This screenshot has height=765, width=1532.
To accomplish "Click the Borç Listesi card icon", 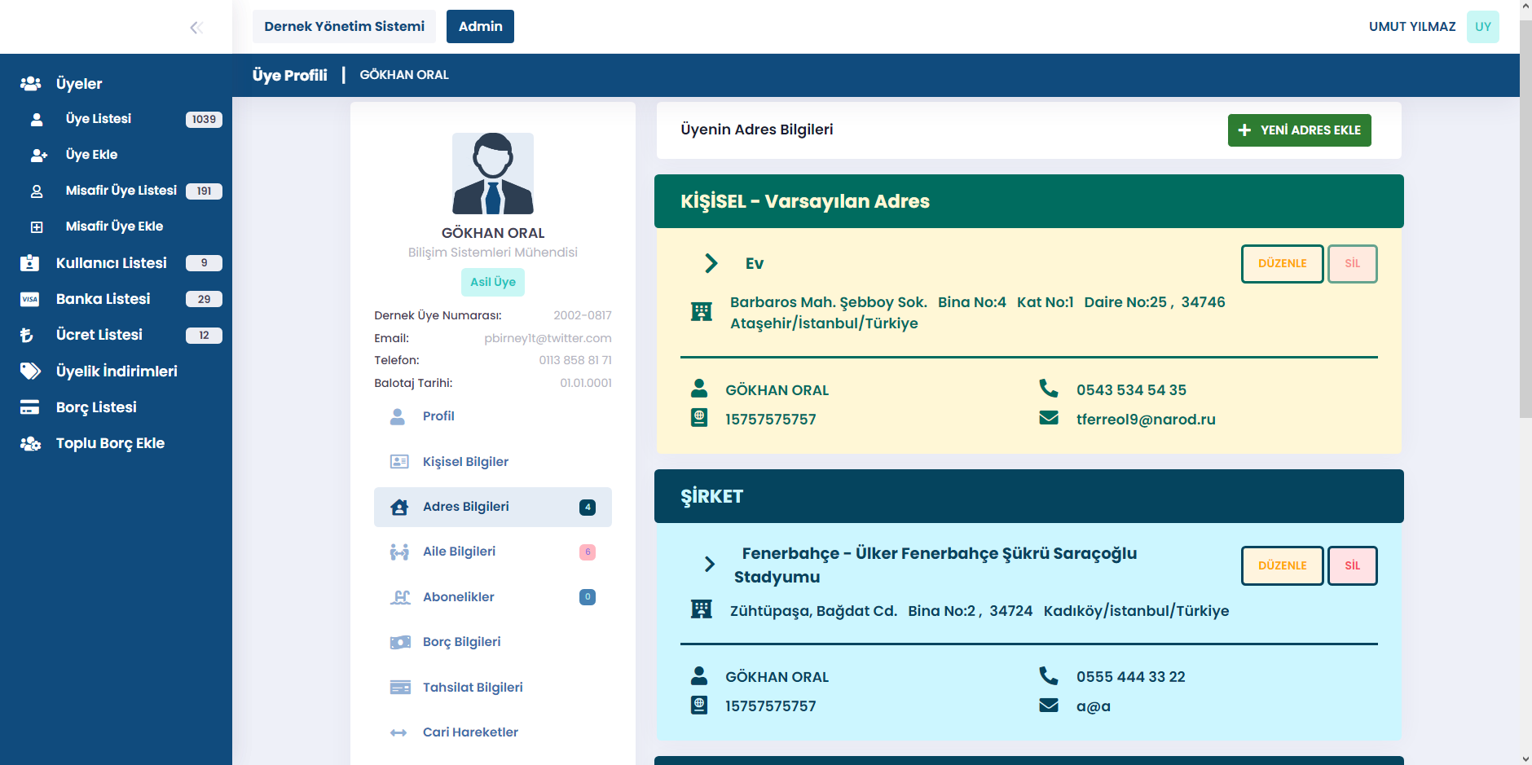I will click(30, 407).
